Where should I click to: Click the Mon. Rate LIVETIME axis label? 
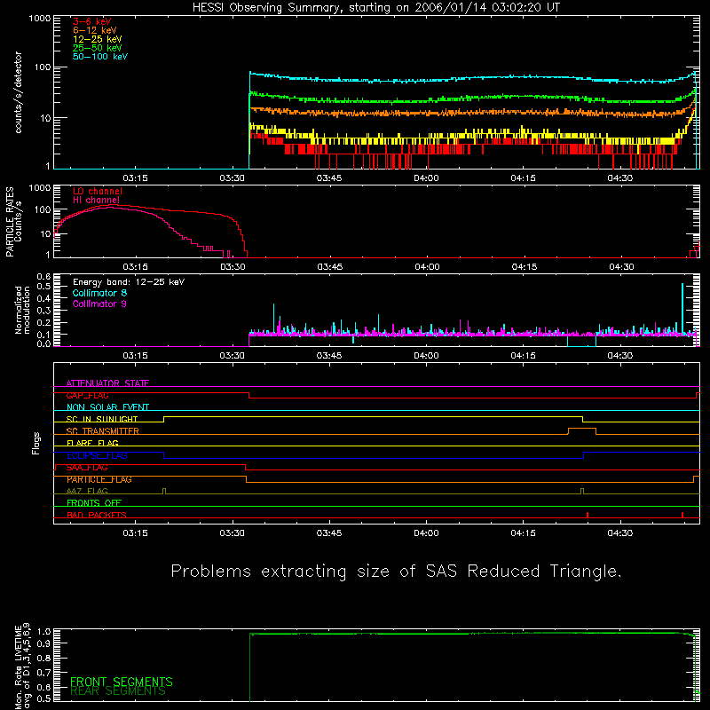pos(22,666)
